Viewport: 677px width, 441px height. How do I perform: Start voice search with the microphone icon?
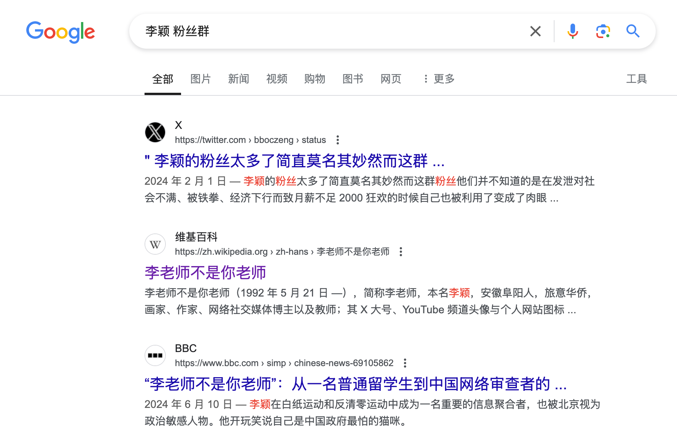pyautogui.click(x=572, y=31)
